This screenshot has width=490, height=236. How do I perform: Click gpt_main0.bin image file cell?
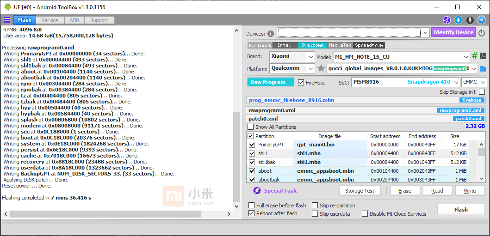(x=330, y=145)
